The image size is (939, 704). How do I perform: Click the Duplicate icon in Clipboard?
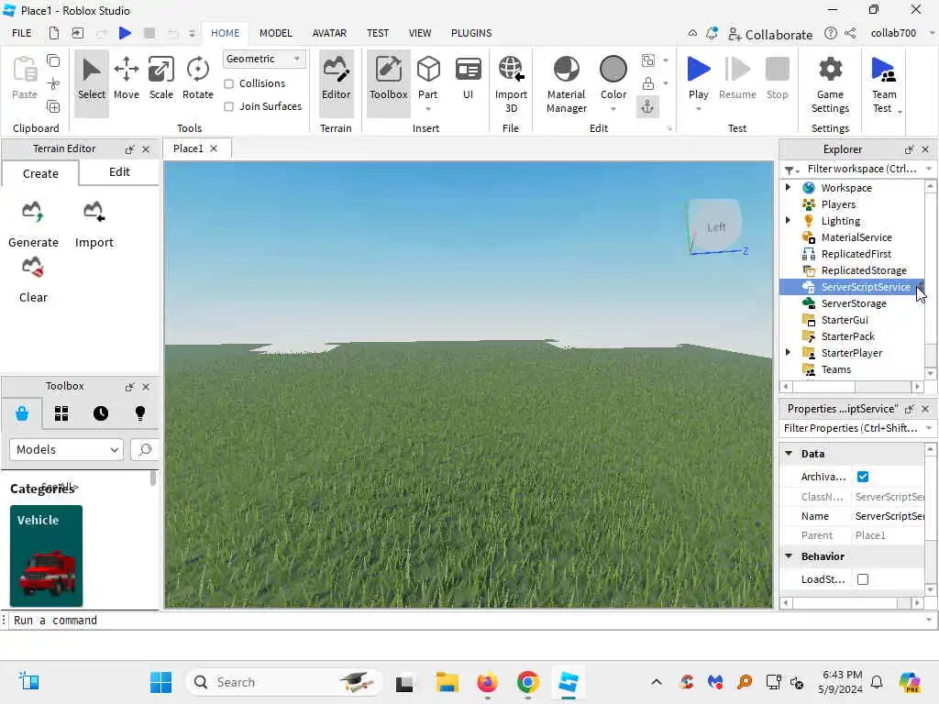pyautogui.click(x=53, y=107)
